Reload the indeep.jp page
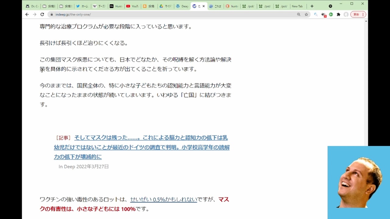 click(x=42, y=14)
